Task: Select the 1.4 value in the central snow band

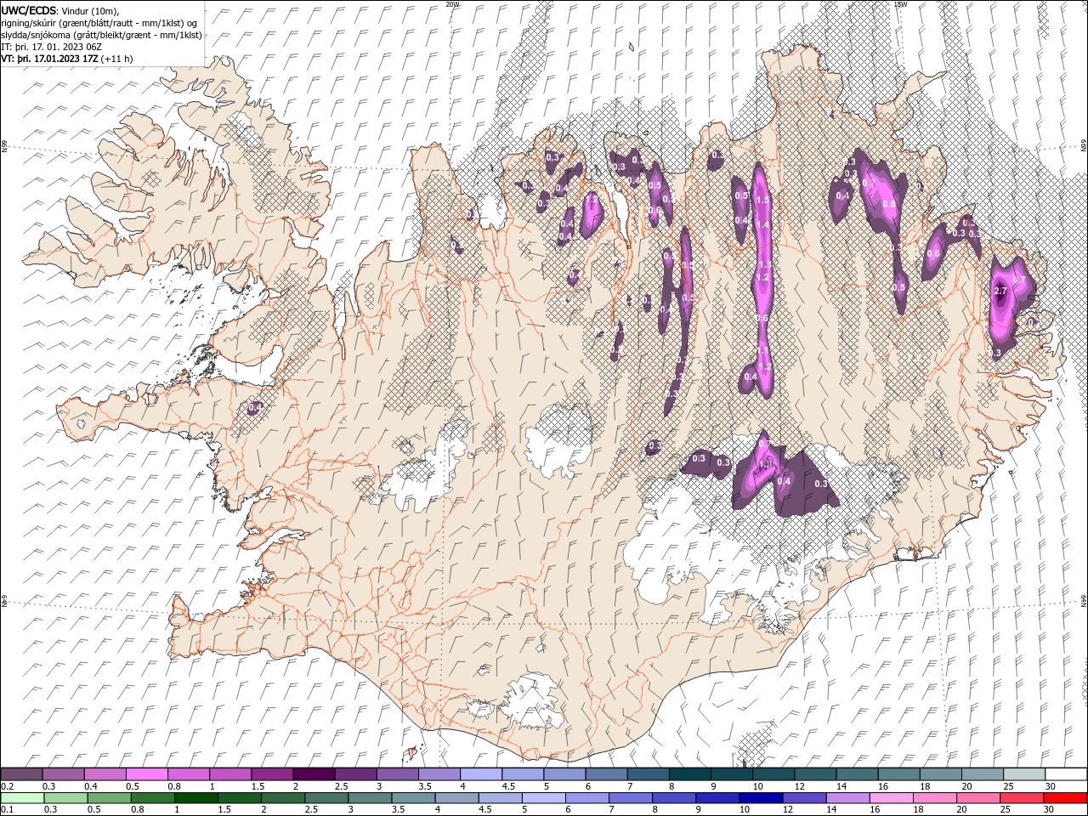Action: [763, 224]
